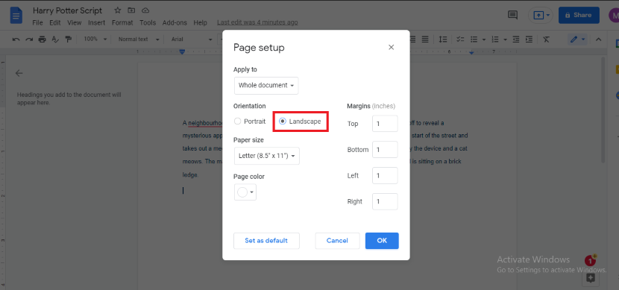
Task: Close the document outline with back arrow
Action: 19,73
